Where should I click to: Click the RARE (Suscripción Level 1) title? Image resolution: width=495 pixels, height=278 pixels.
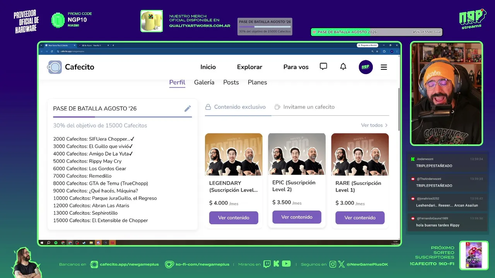[x=358, y=186]
